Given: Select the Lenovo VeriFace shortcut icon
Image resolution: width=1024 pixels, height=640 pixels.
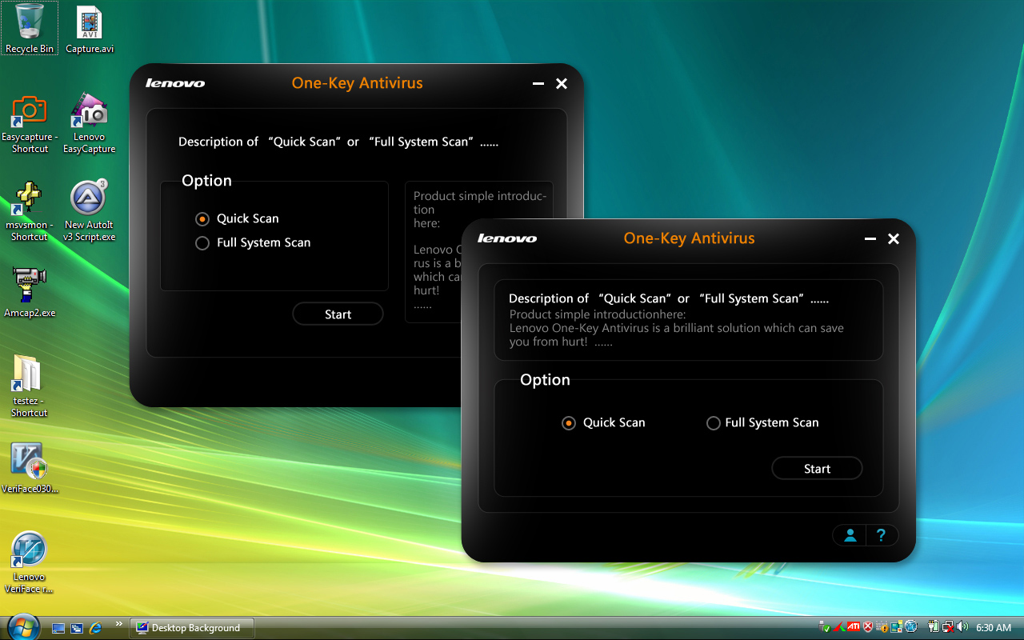Looking at the screenshot, I should point(29,550).
